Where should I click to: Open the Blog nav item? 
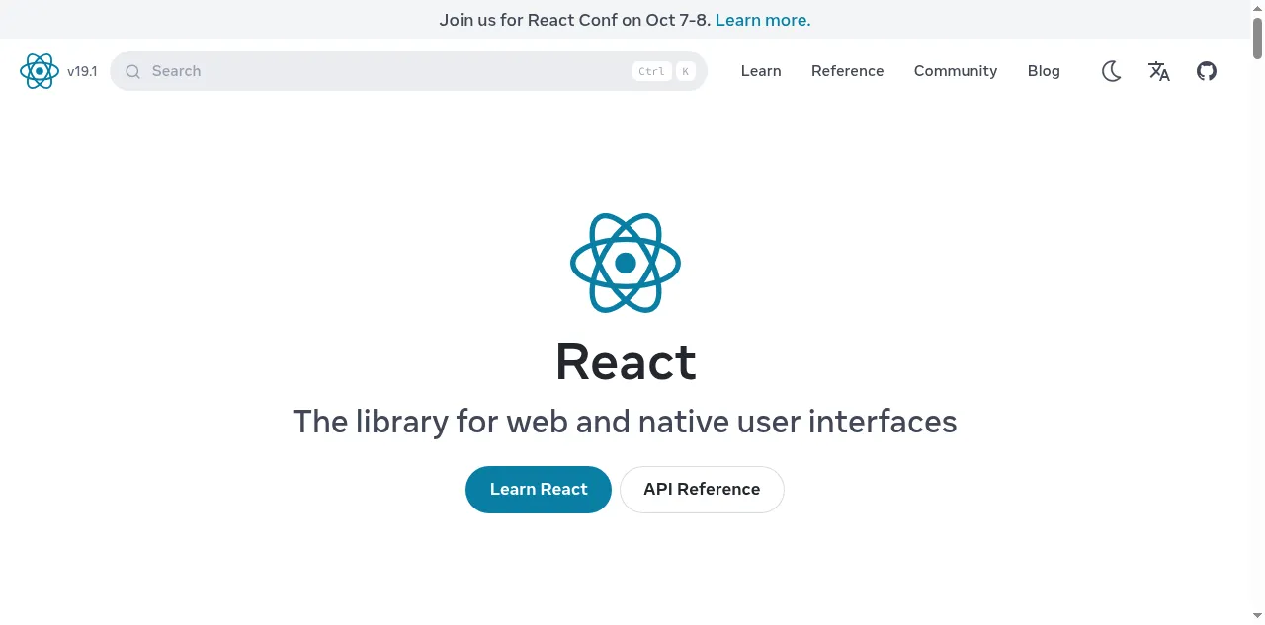pos(1044,71)
